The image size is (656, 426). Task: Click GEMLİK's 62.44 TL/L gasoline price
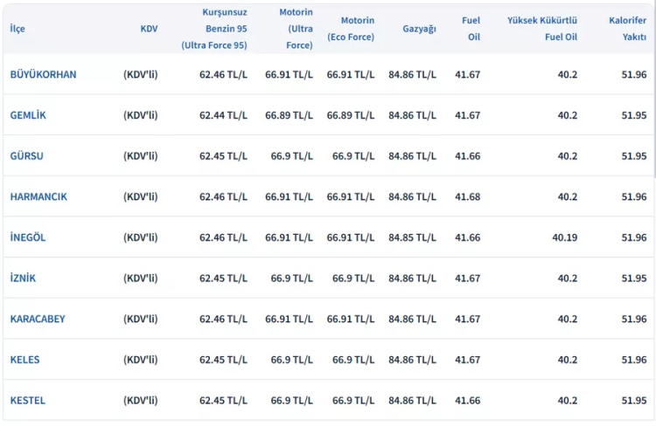pos(223,115)
